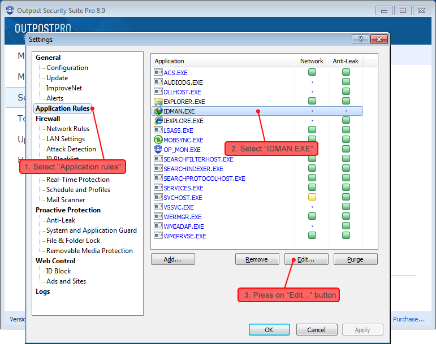Click ACS.EXE green Network status indicator
This screenshot has width=436, height=344.
point(312,72)
